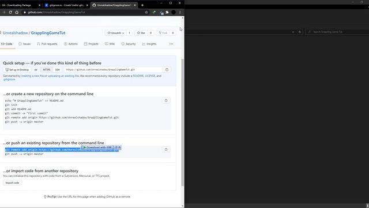Click the Import code button

[x=12, y=183]
